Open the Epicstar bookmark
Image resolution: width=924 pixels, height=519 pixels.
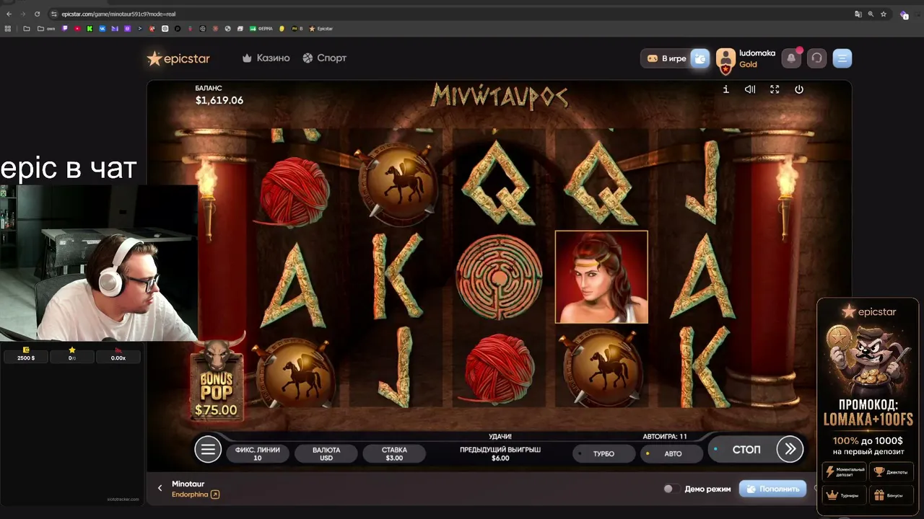[321, 29]
